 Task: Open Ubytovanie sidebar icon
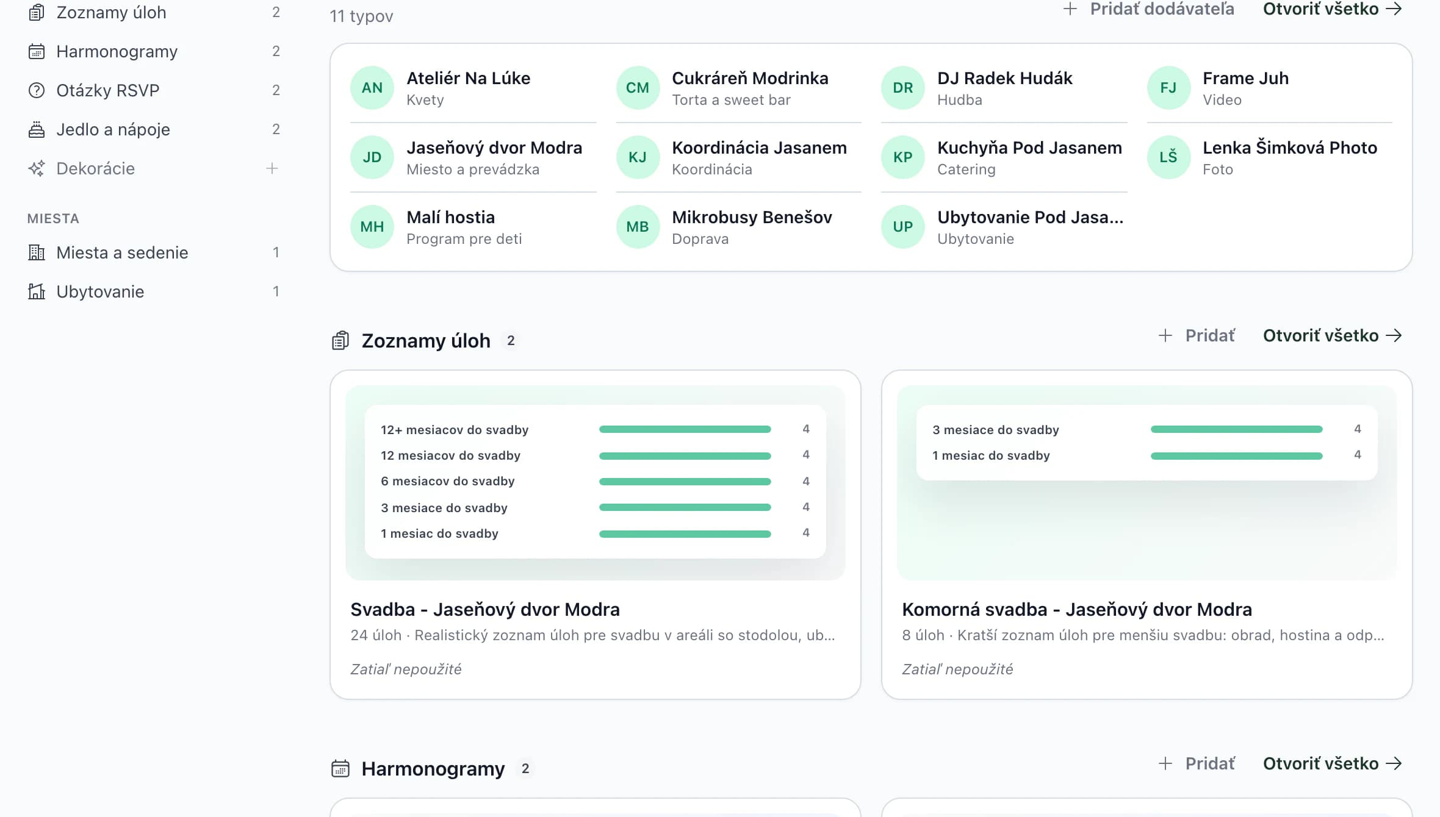pos(37,291)
